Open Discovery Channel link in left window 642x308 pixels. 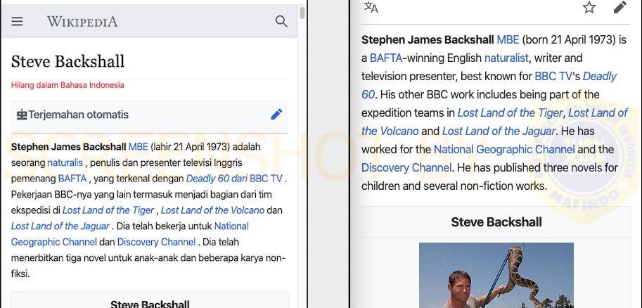tap(156, 242)
